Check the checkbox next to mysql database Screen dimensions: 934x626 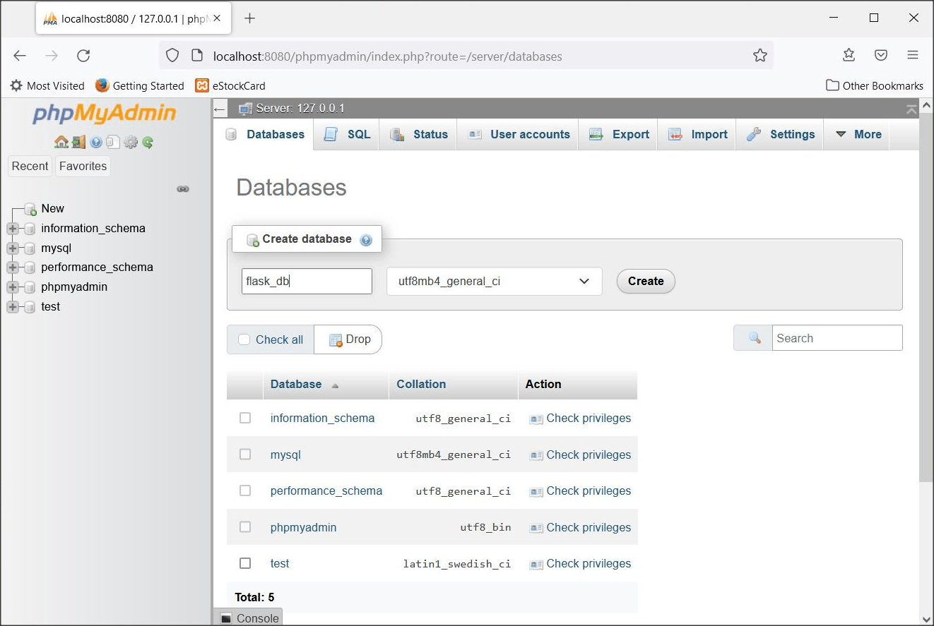[245, 455]
